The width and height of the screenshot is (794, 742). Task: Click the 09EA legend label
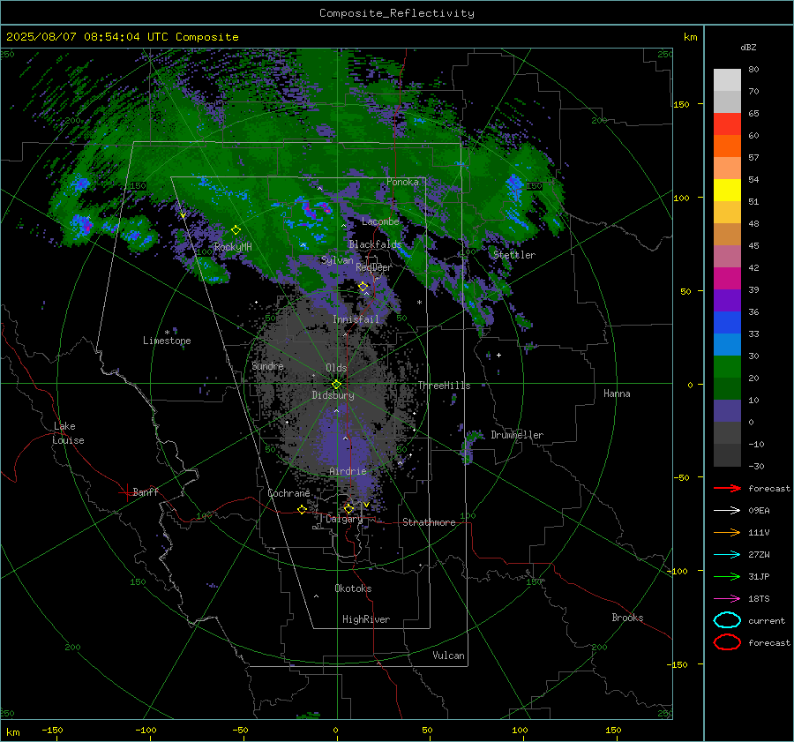point(759,511)
